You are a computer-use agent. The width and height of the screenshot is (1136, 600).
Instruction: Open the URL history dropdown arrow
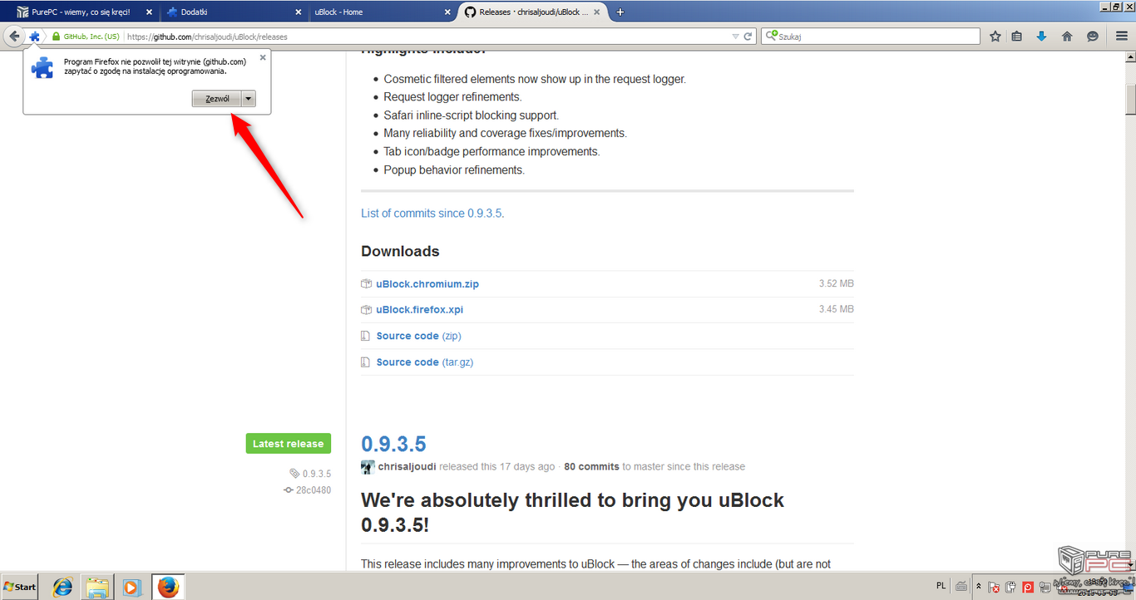[735, 37]
